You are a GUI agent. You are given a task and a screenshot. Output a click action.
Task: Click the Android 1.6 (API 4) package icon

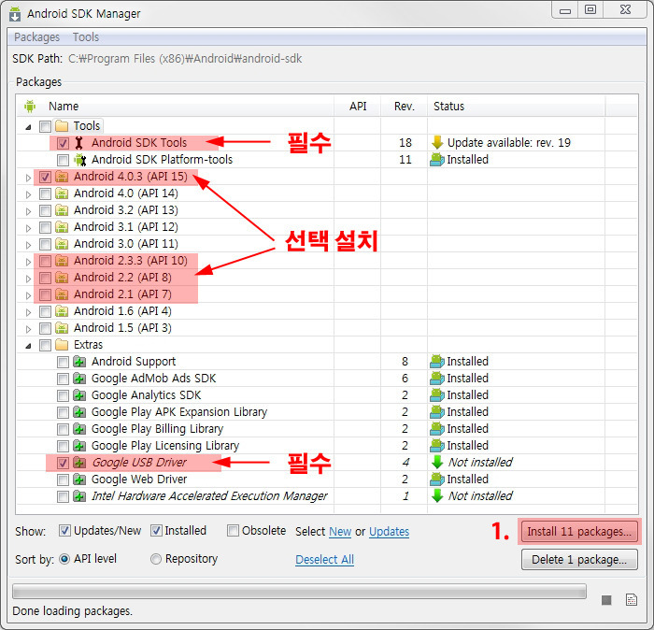pyautogui.click(x=62, y=311)
